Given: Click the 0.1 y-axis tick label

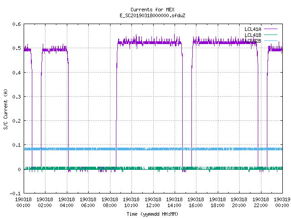Looking at the screenshot, I should (16, 145).
